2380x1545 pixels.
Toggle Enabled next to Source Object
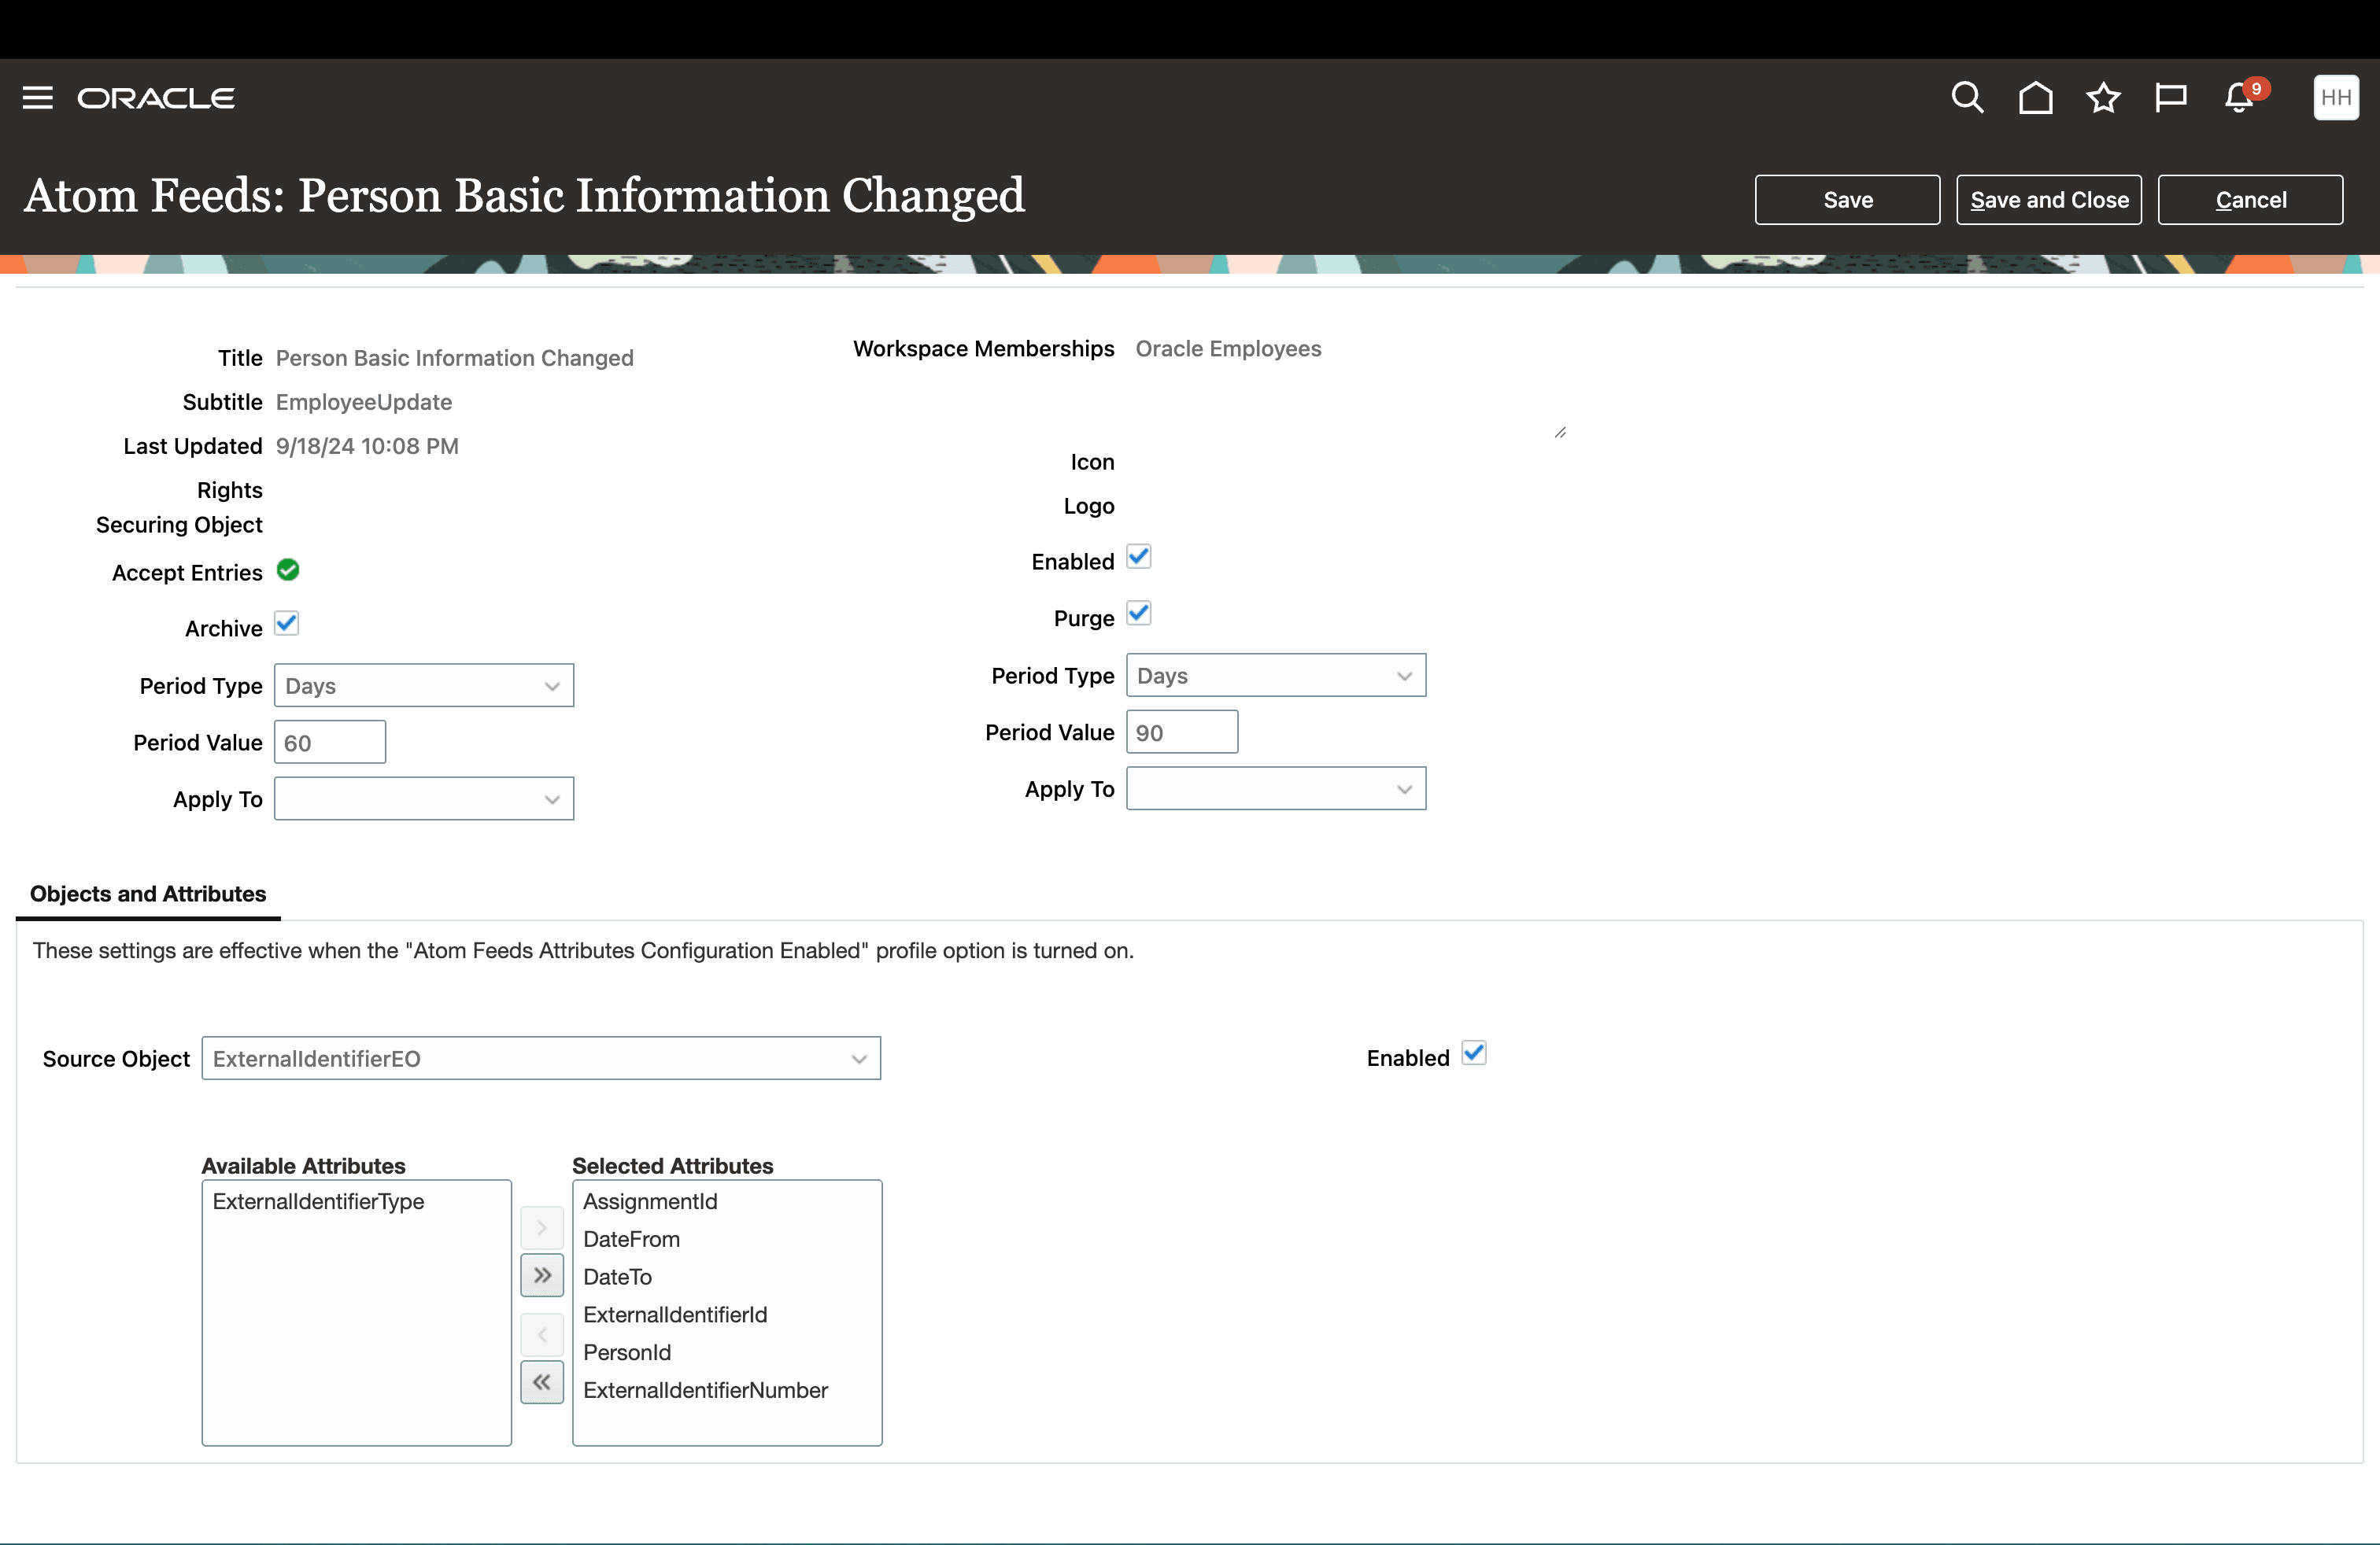click(1474, 1053)
